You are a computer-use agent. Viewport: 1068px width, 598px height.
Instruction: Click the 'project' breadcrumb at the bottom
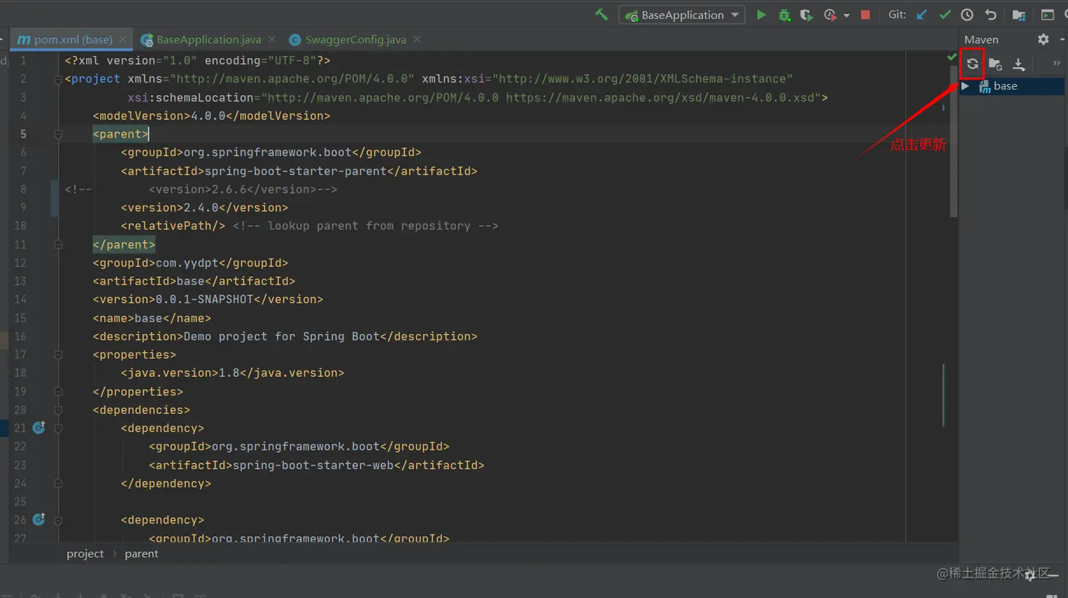tap(85, 554)
